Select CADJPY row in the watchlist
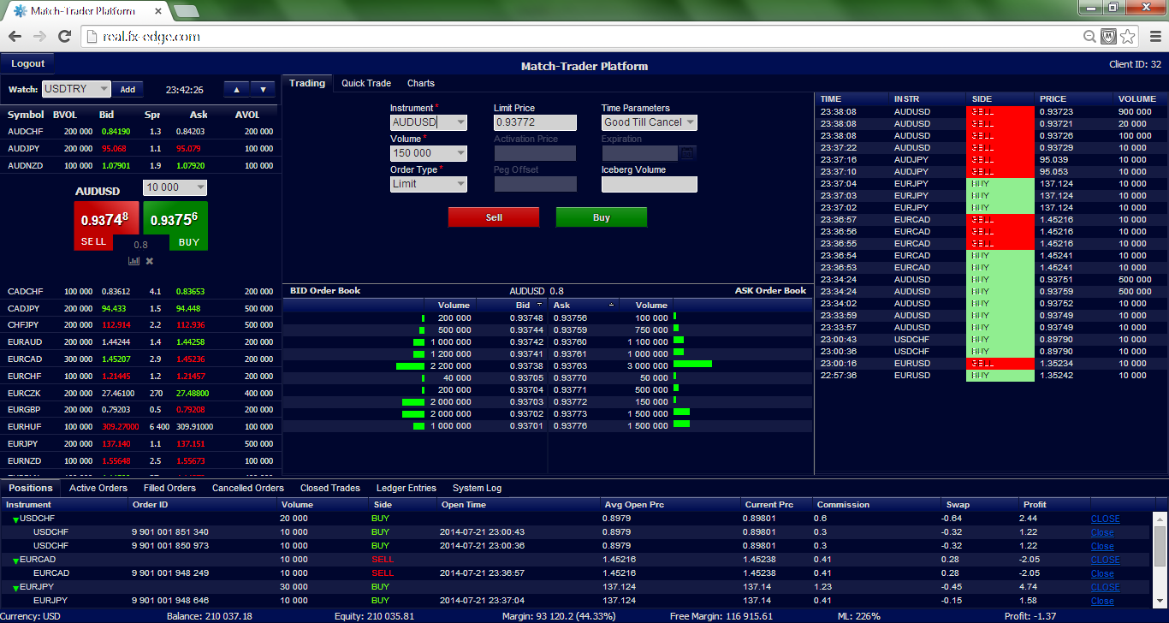The height and width of the screenshot is (623, 1169). [x=140, y=307]
